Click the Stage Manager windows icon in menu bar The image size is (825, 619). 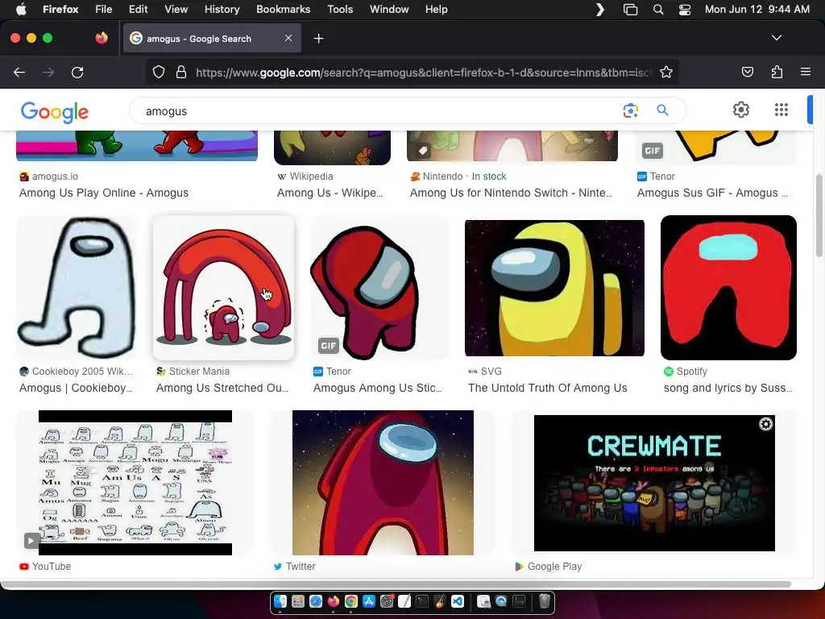[x=630, y=9]
